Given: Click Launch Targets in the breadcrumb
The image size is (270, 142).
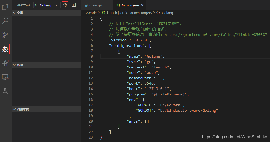Looking at the screenshot, I should pos(140,13).
